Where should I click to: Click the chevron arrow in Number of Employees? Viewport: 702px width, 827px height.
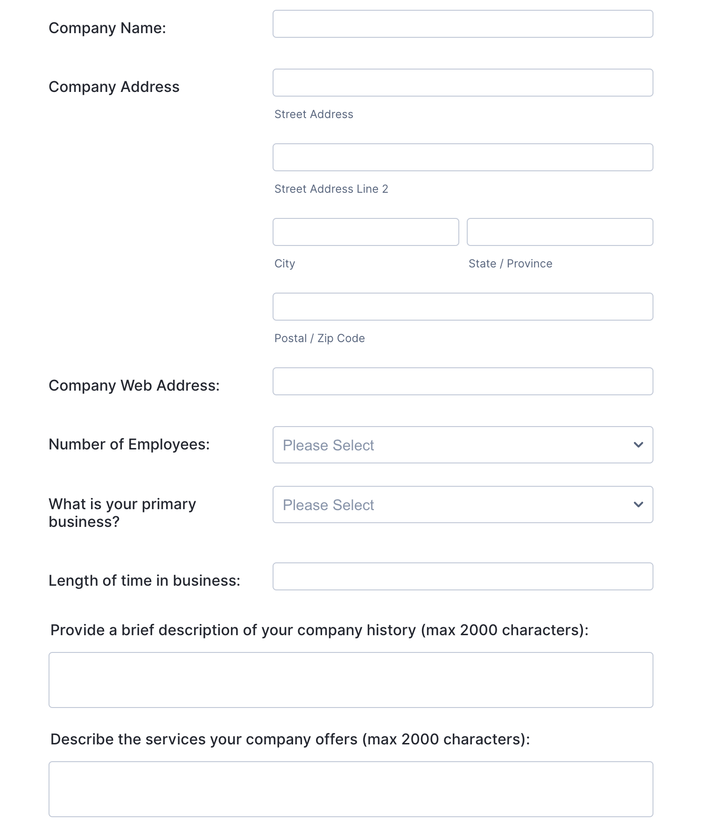point(638,445)
